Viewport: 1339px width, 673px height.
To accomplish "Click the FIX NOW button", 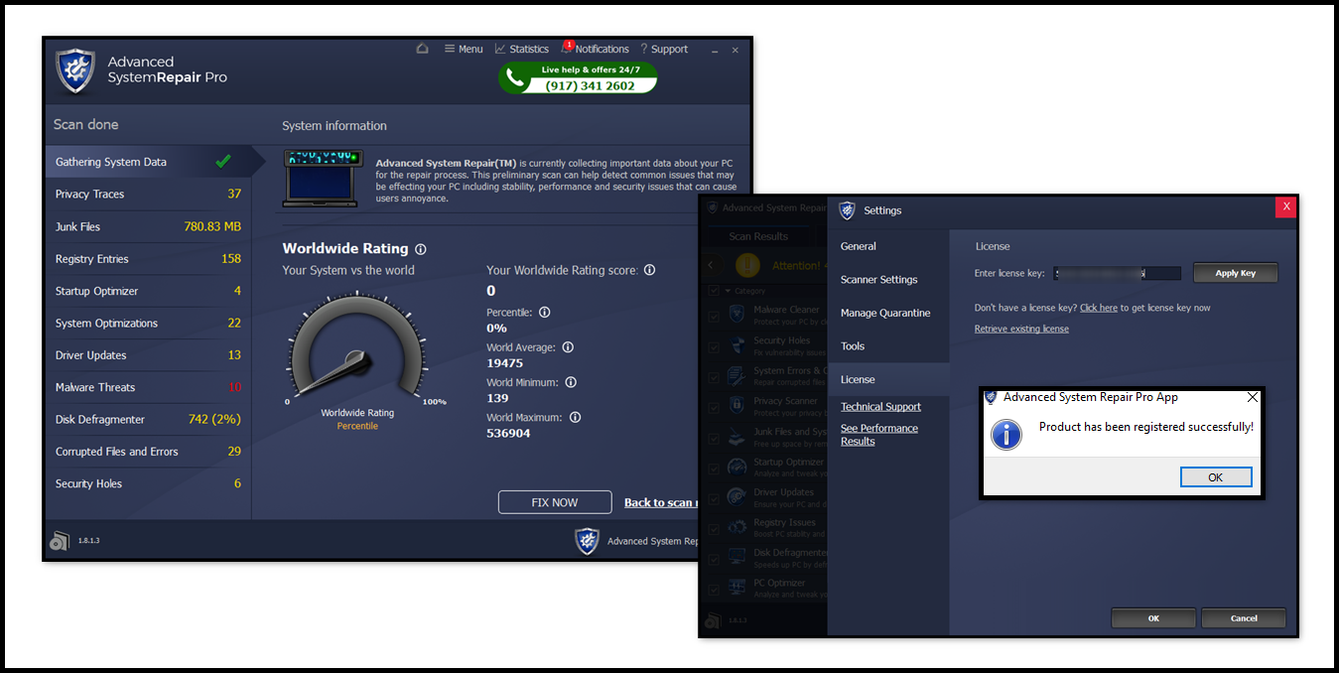I will click(x=555, y=502).
